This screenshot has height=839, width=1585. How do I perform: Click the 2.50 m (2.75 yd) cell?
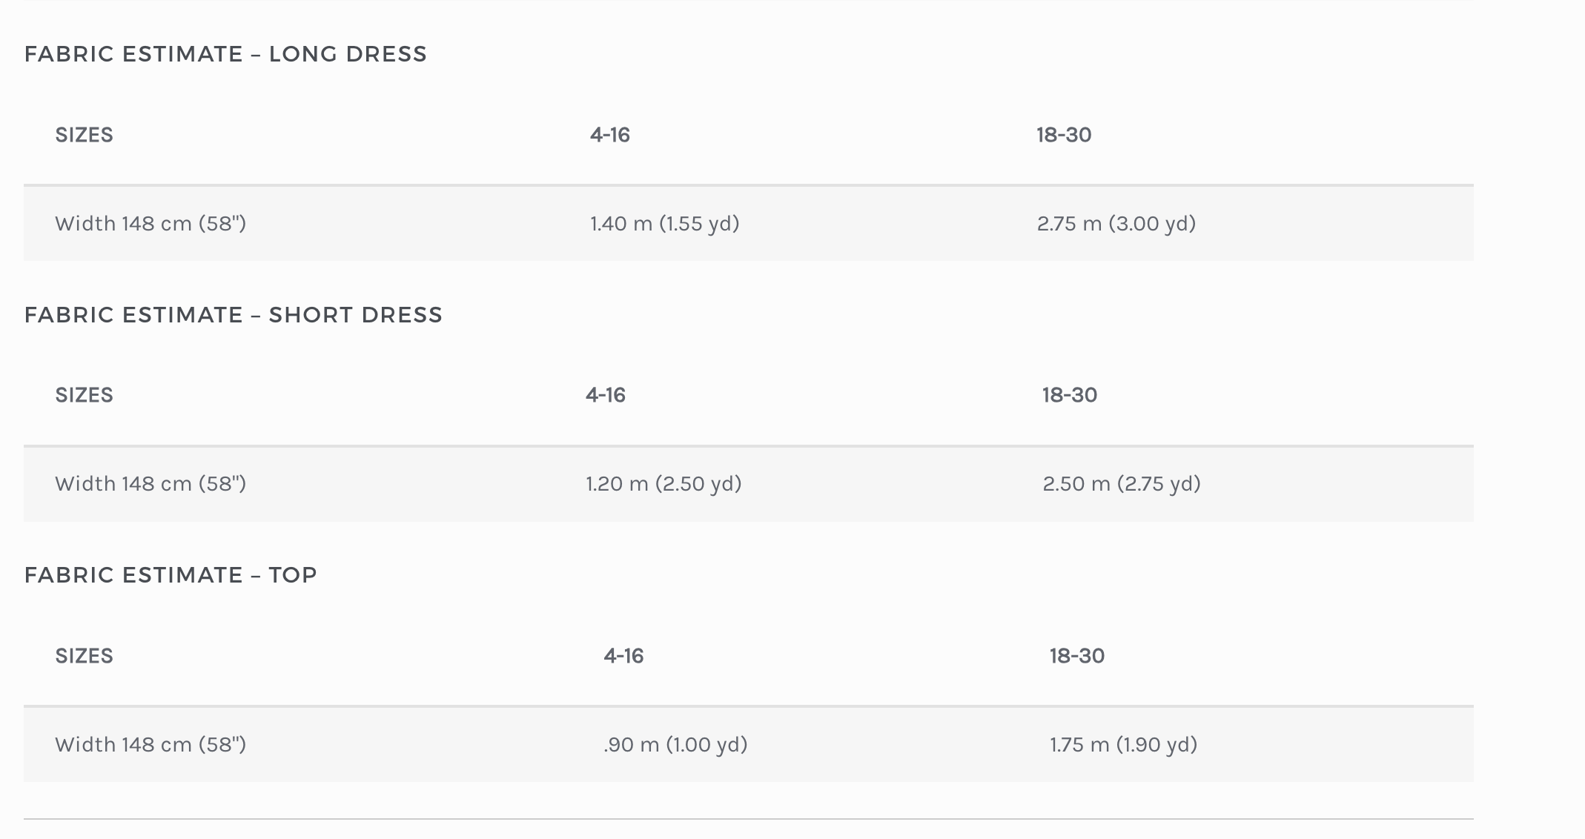point(1121,484)
